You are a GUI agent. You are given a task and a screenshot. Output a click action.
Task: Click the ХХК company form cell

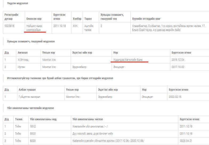pos(75,26)
